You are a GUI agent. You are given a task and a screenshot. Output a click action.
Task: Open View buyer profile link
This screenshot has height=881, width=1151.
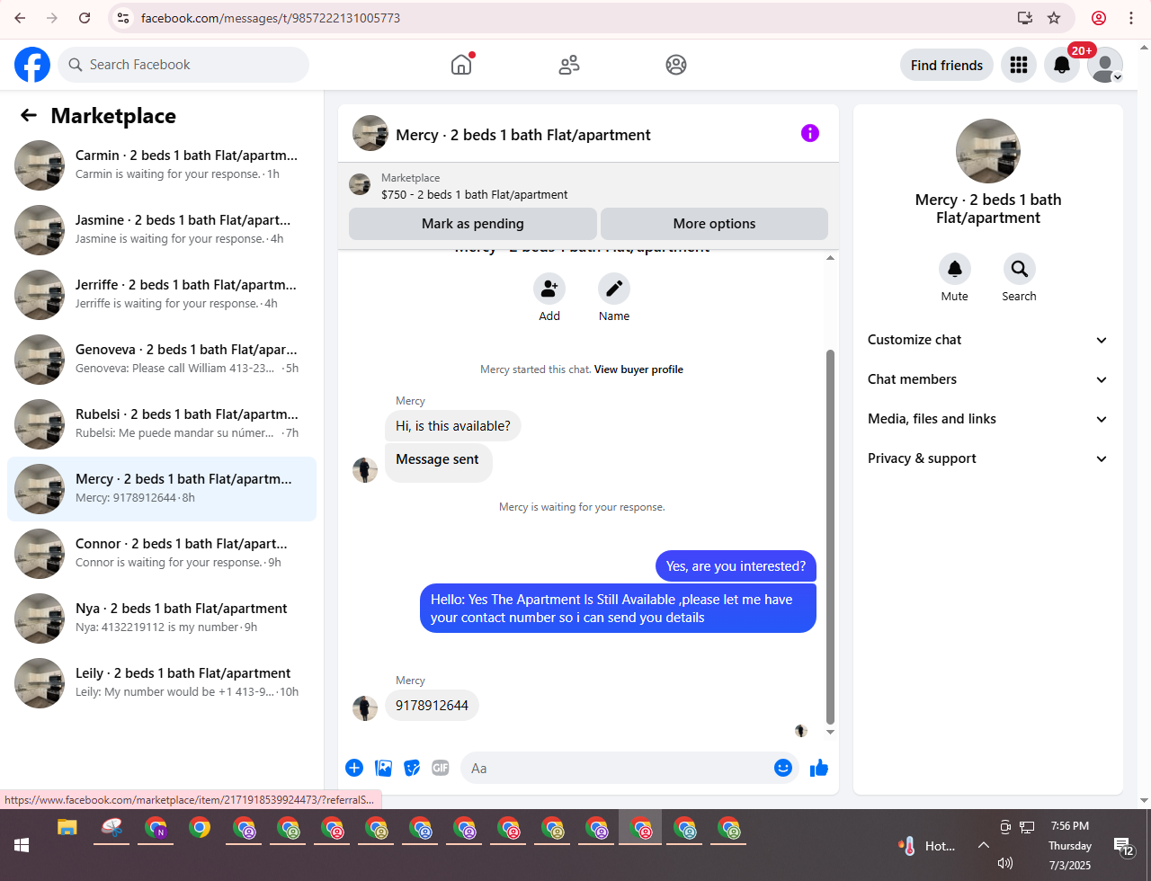(638, 369)
